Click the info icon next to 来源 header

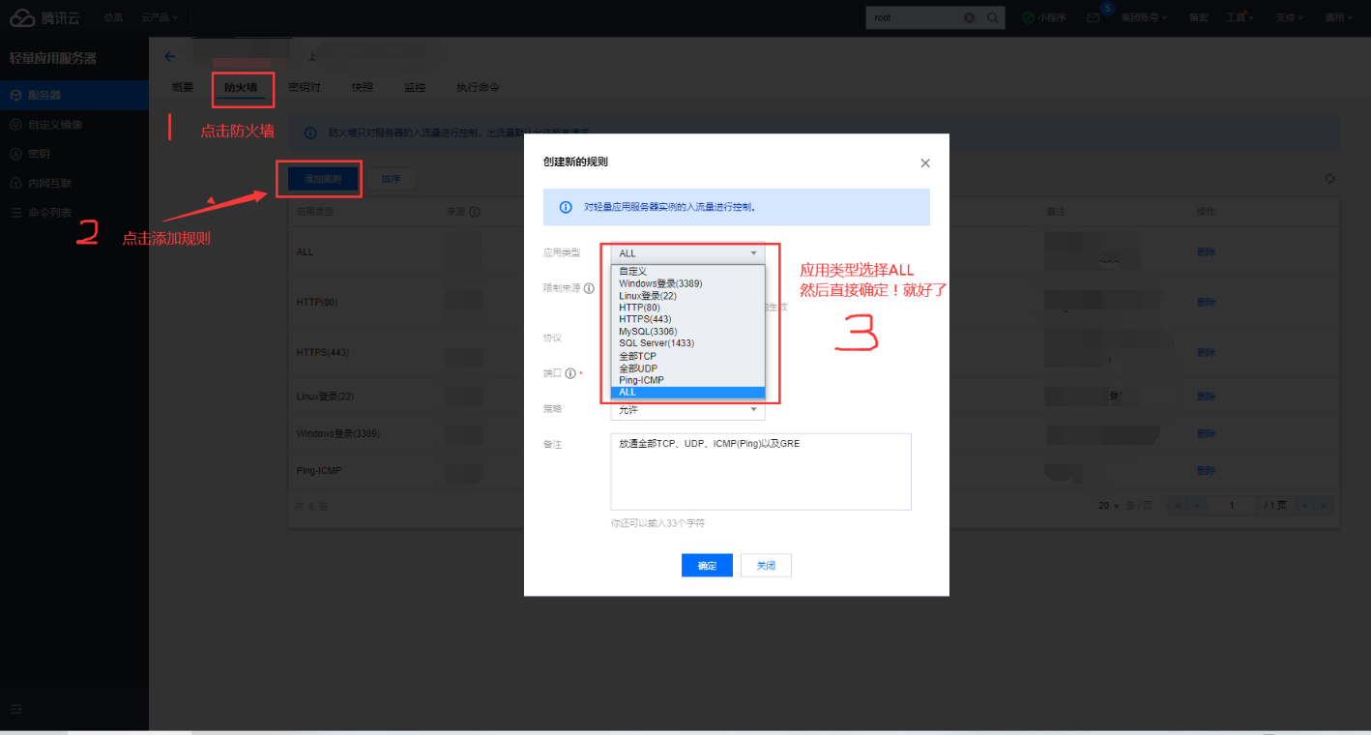point(475,211)
